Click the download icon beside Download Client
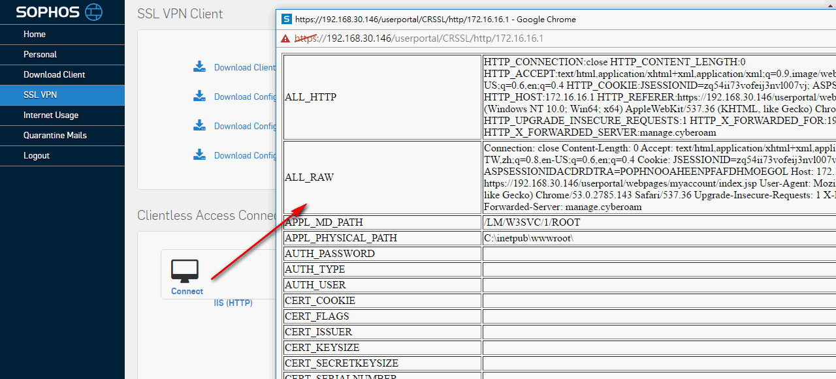The width and height of the screenshot is (836, 379). tap(199, 67)
